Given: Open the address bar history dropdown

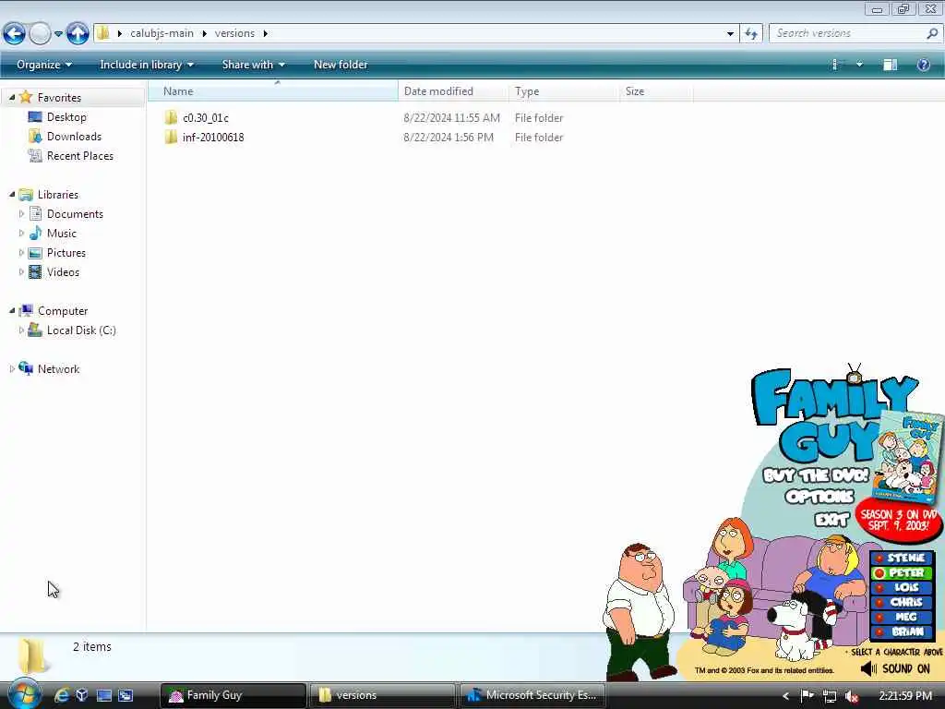Looking at the screenshot, I should (x=730, y=33).
